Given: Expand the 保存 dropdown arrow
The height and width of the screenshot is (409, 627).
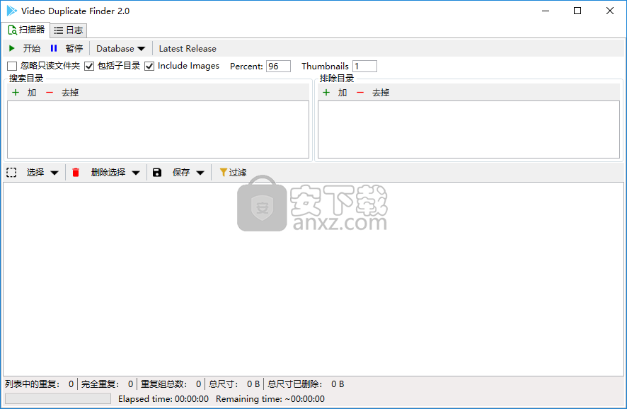Looking at the screenshot, I should [200, 173].
